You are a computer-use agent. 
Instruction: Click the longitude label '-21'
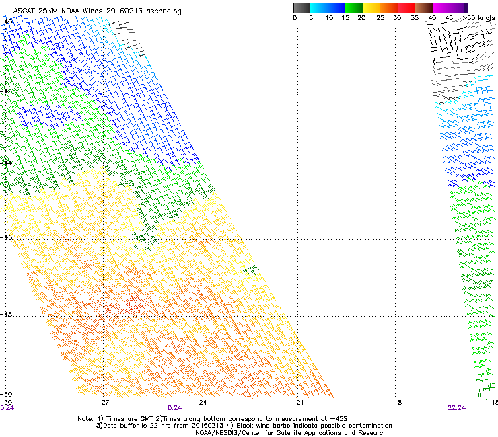pos(297,403)
